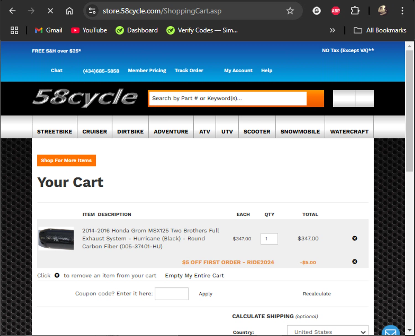Open the Dashboard bookmark

pos(137,30)
